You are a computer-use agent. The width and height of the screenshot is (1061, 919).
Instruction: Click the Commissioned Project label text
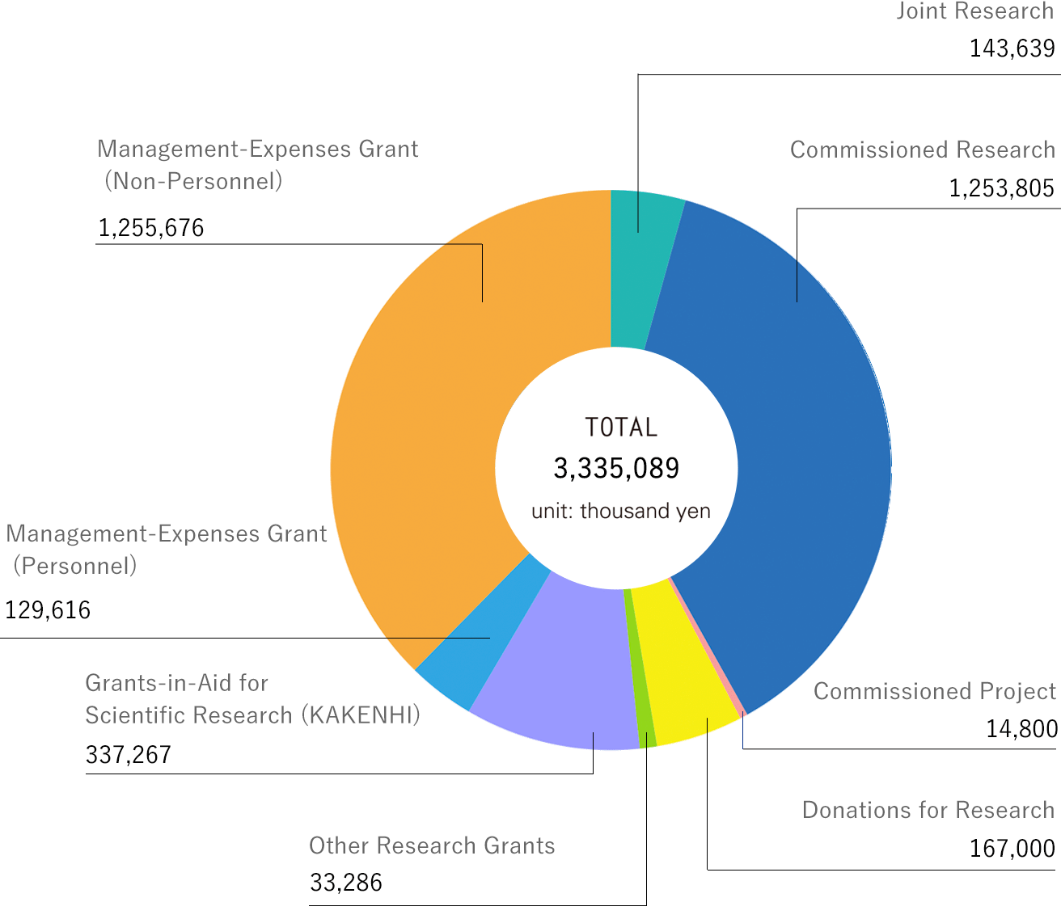click(934, 692)
